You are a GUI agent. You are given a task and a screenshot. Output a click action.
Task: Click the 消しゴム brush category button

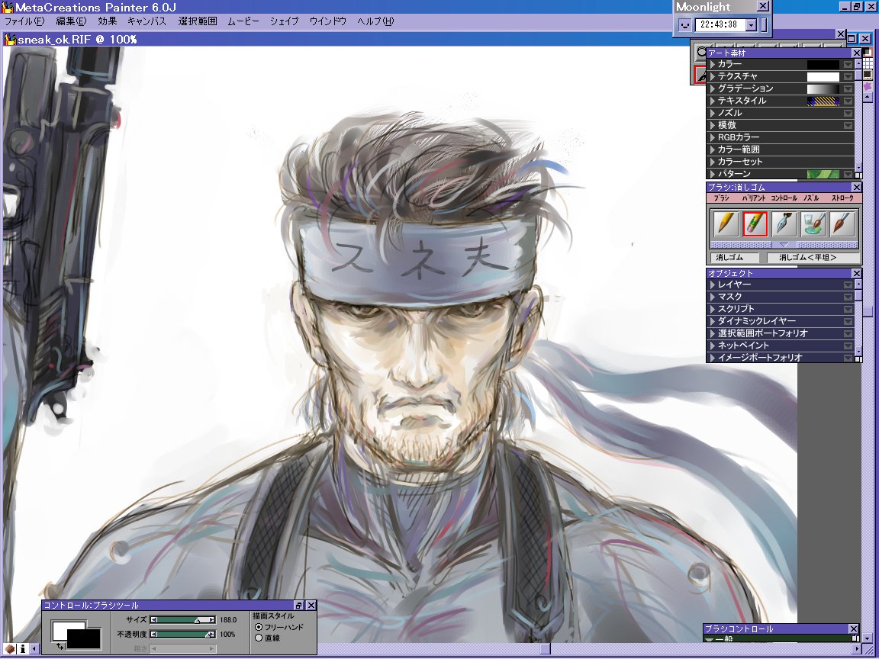[x=734, y=258]
